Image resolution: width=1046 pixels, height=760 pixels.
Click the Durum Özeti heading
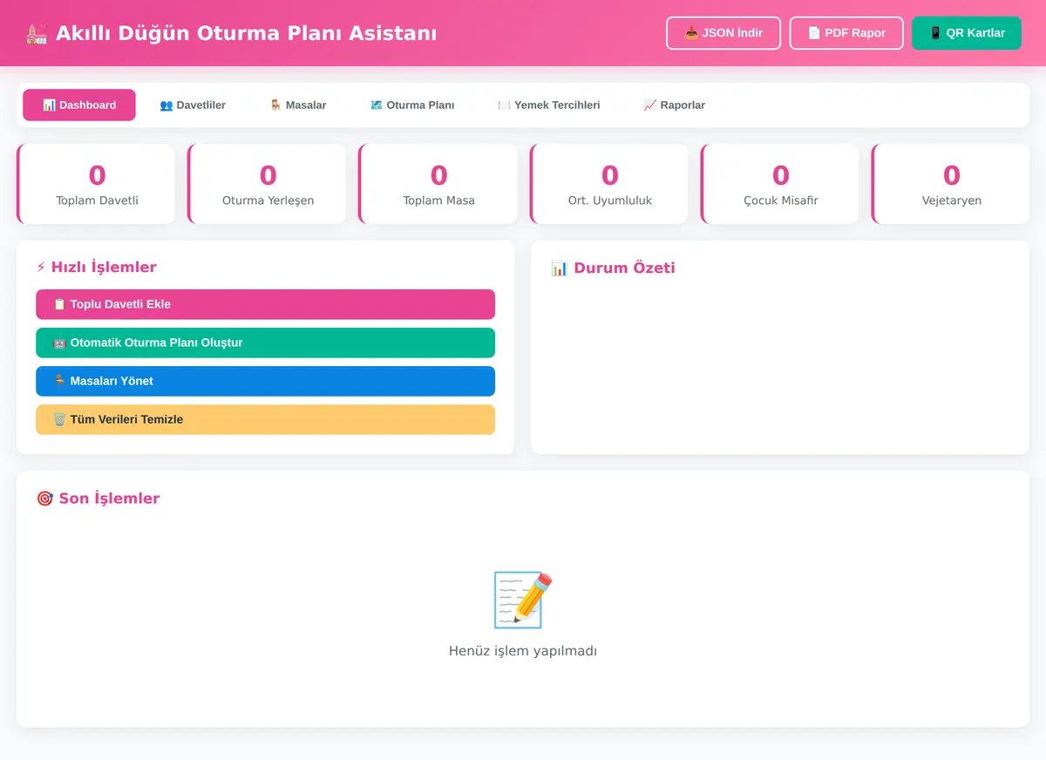[x=613, y=268]
